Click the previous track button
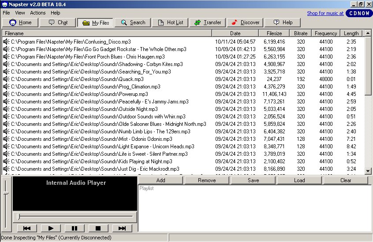This screenshot has width=373, height=242. (x=27, y=228)
